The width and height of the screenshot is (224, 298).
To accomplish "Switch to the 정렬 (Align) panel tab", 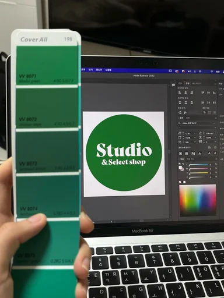I will pyautogui.click(x=187, y=83).
